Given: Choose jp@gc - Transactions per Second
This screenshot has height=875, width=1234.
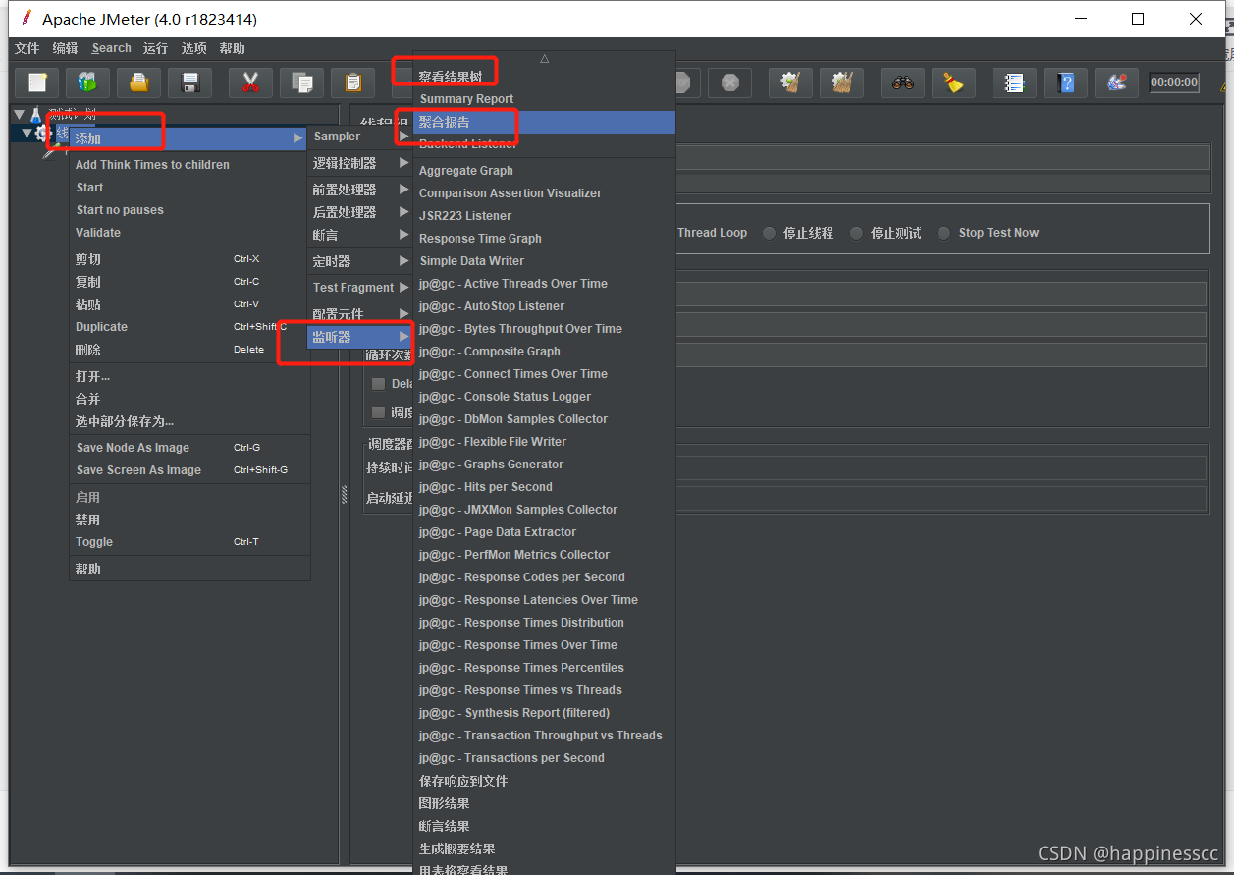Looking at the screenshot, I should coord(545,758).
